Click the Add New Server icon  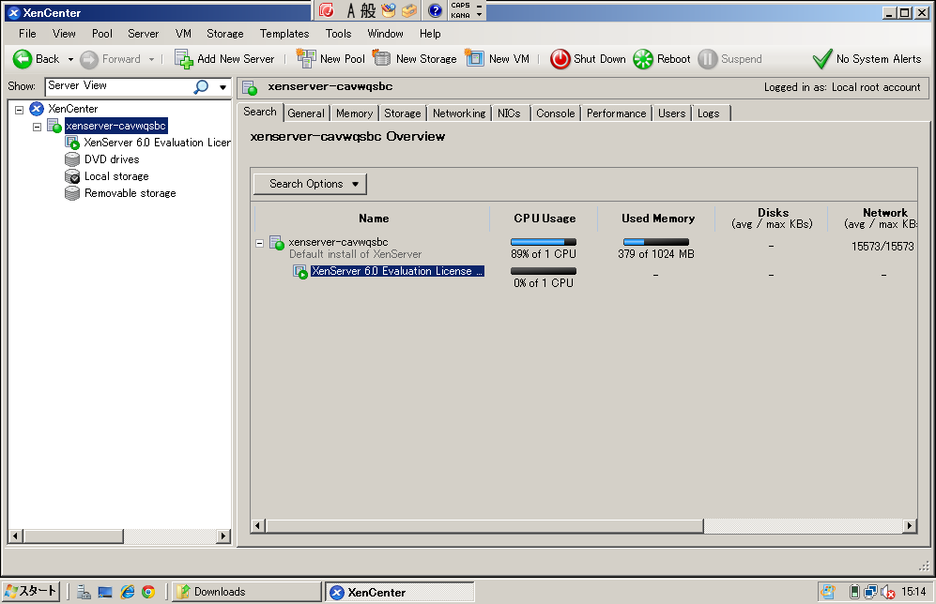pyautogui.click(x=183, y=59)
